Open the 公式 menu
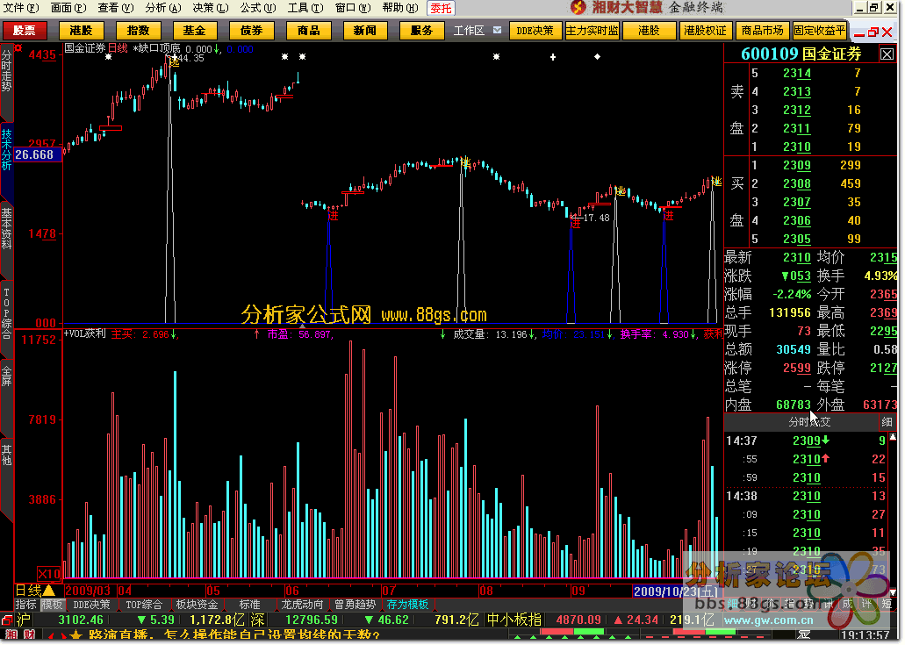Image resolution: width=905 pixels, height=645 pixels. 257,8
